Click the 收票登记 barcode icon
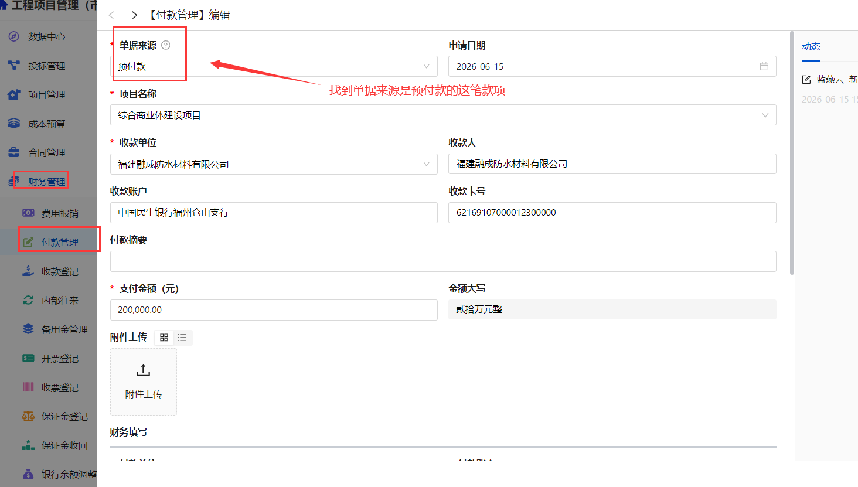Screen dimensions: 858x487 point(28,387)
